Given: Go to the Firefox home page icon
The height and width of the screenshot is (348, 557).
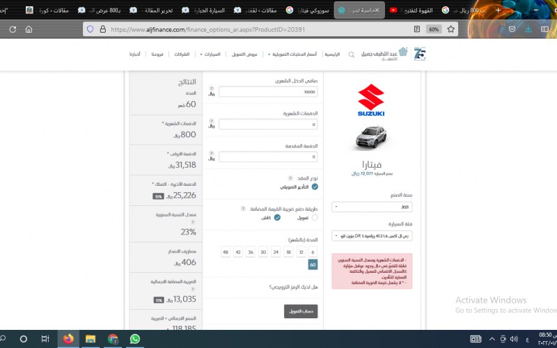Looking at the screenshot, I should point(29,29).
